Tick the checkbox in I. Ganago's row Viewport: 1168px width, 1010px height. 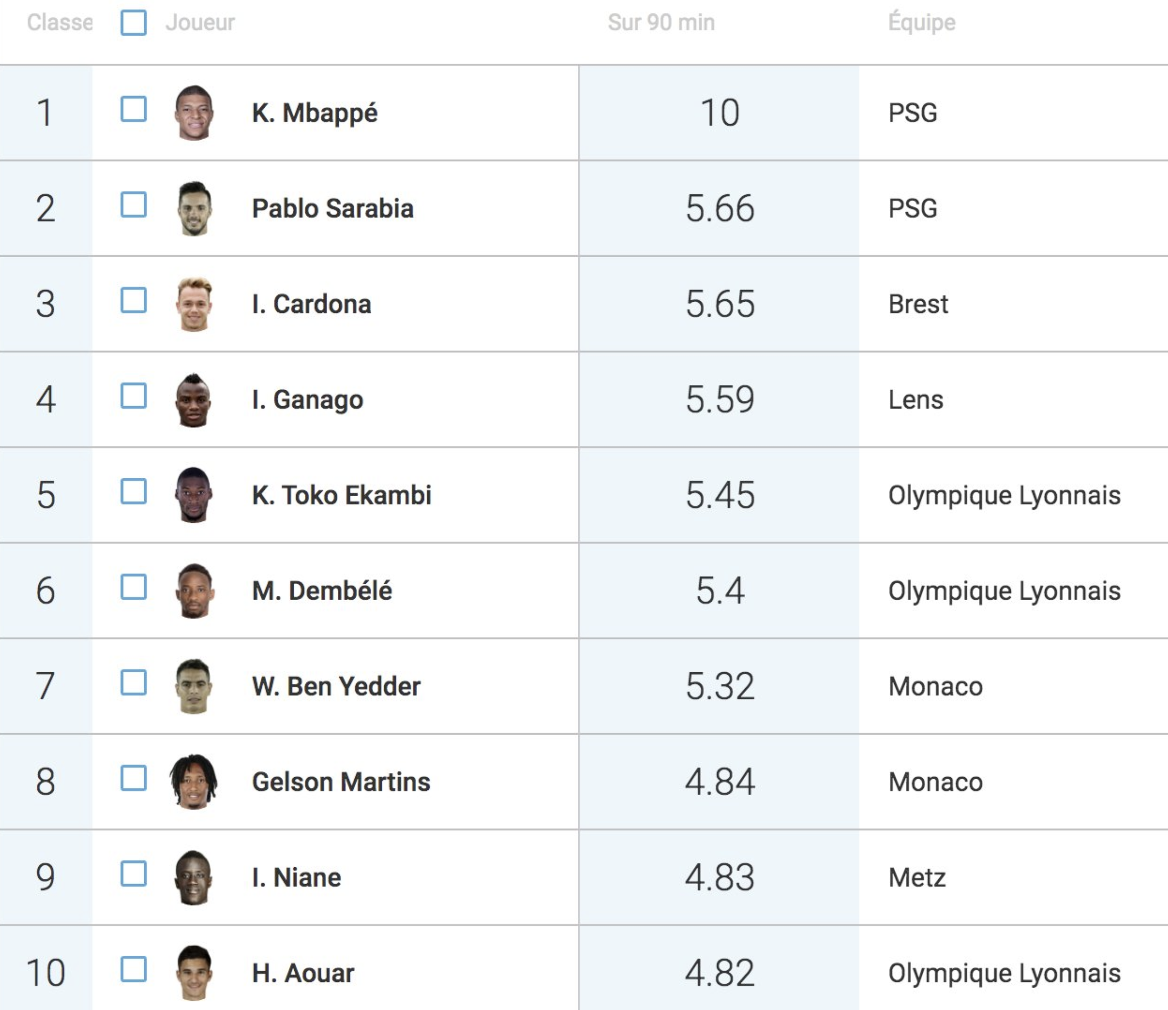(x=134, y=396)
